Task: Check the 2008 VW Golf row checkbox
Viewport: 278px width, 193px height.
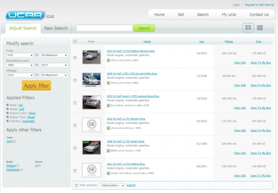Action: point(75,80)
